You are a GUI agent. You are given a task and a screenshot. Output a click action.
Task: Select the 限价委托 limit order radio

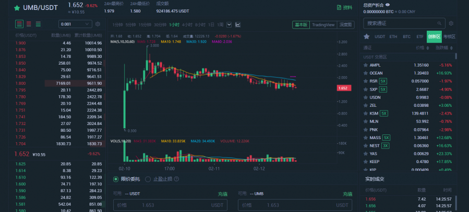pos(116,179)
